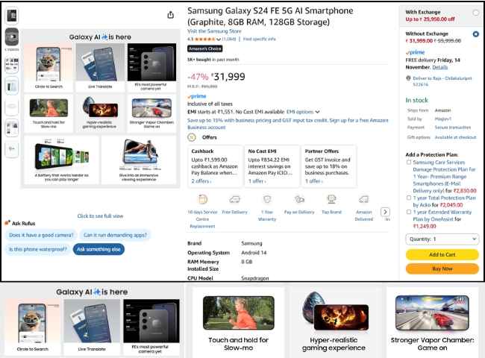Click the 1 Year Warranty shield icon
Screen dimensions: 485x358
pyautogui.click(x=267, y=199)
